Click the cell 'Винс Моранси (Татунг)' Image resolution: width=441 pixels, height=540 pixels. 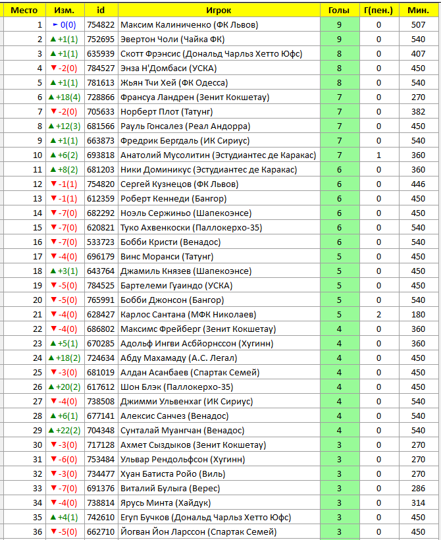click(219, 257)
